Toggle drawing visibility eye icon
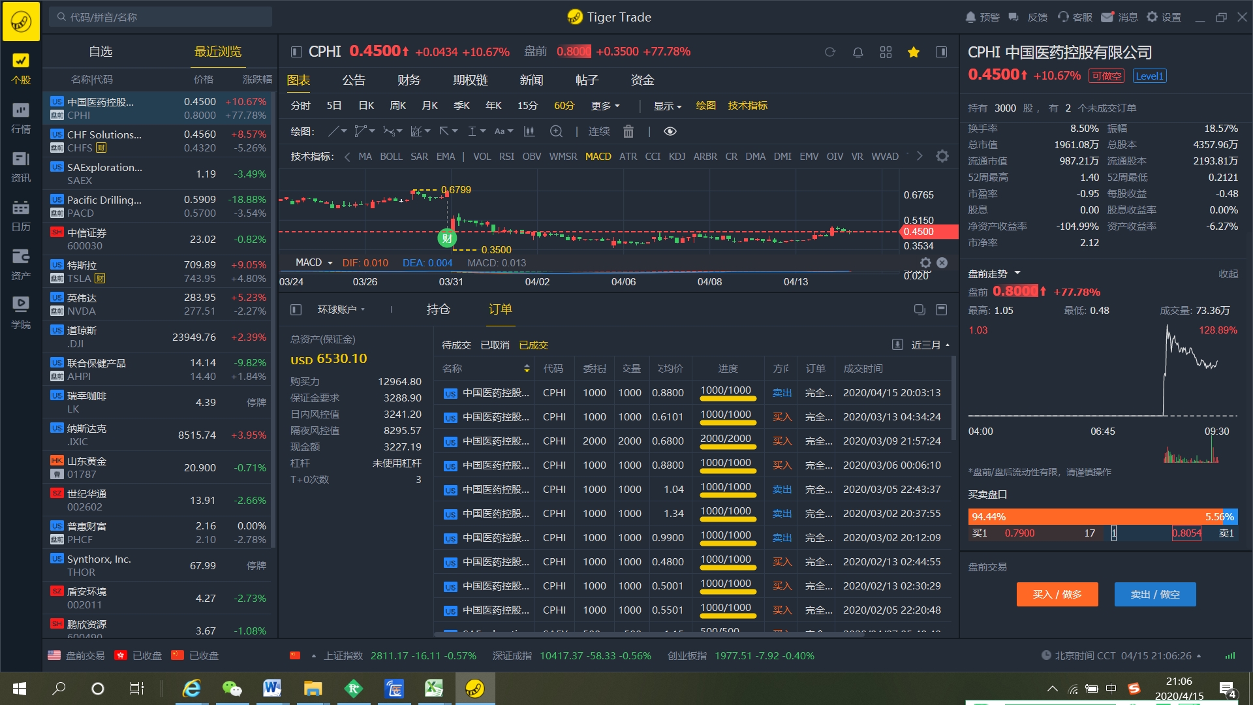Viewport: 1253px width, 705px height. tap(670, 131)
